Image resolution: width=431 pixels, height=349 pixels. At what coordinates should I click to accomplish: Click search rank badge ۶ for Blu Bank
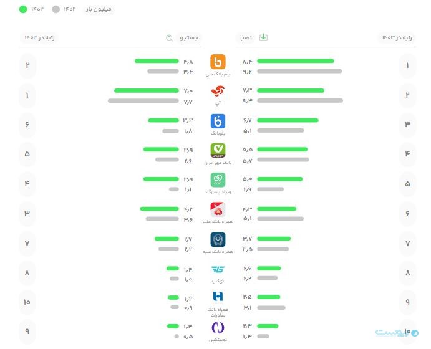[x=27, y=125]
